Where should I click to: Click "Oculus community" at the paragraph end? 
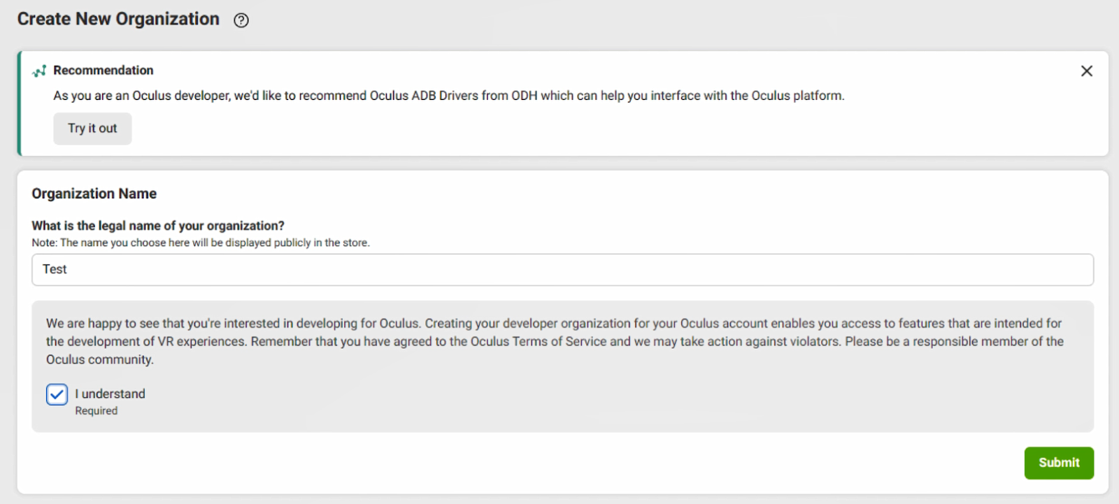(99, 360)
